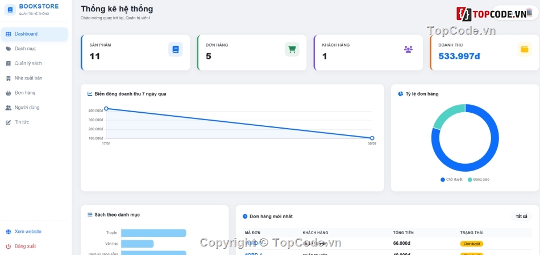Click the Truyện bar in category chart
The height and width of the screenshot is (255, 540).
[x=153, y=233]
